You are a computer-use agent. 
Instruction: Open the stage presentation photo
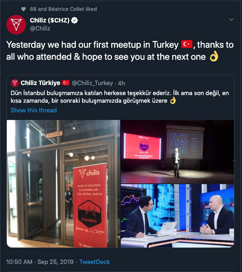(177, 152)
